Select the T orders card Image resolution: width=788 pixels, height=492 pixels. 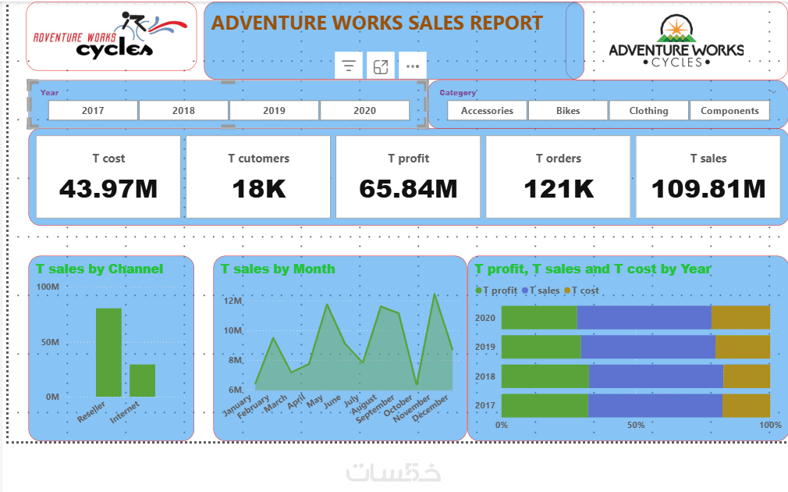pyautogui.click(x=558, y=177)
